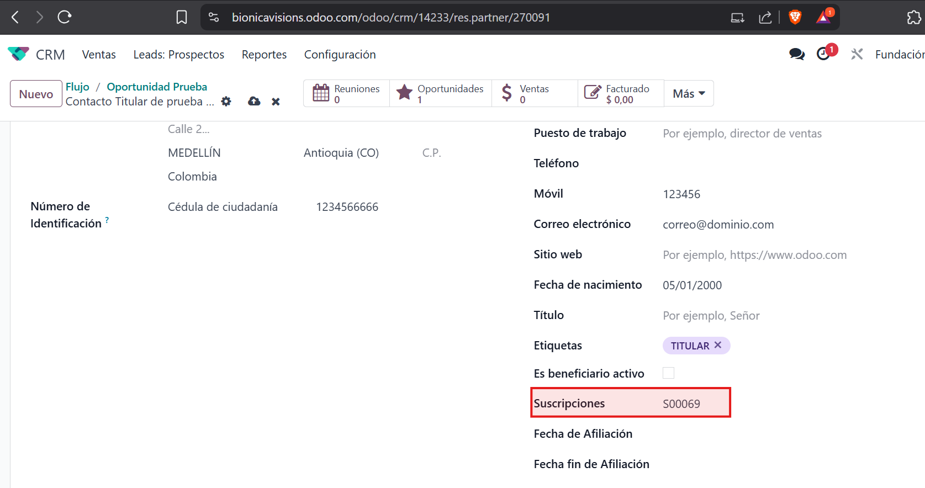The height and width of the screenshot is (488, 925).
Task: Open the Cédula de ciudadanía type dropdown
Action: [x=223, y=207]
